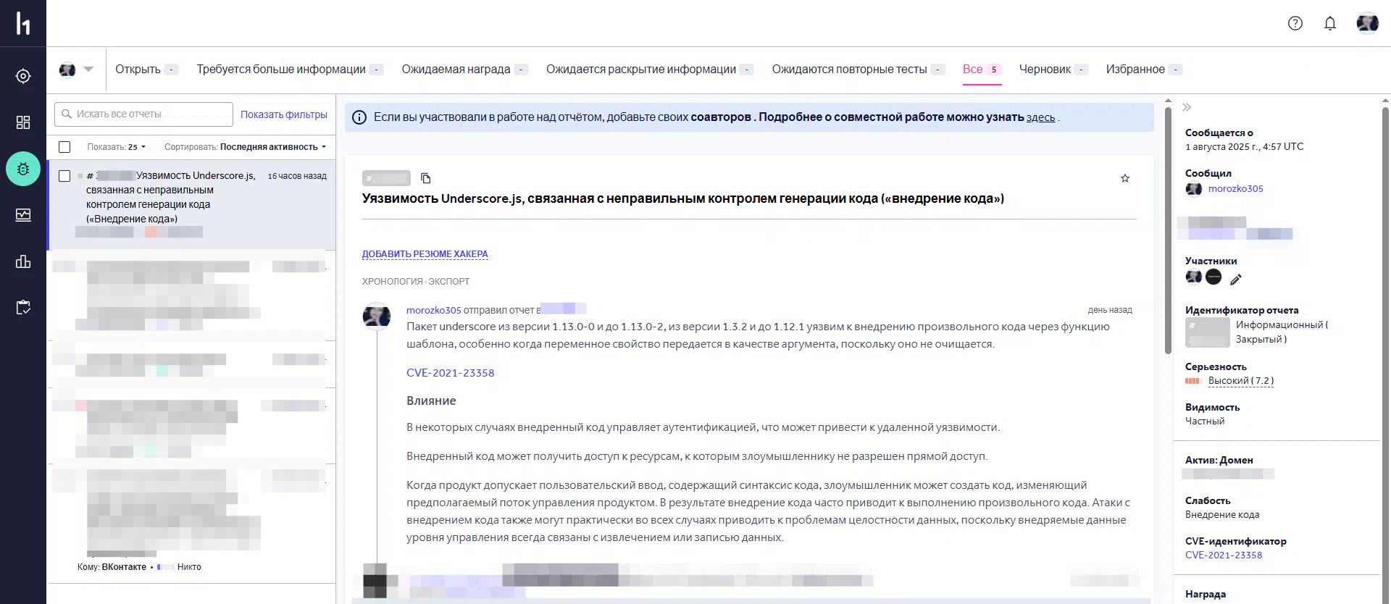Click the dark round participant avatar
Image resolution: width=1391 pixels, height=604 pixels.
click(x=1214, y=277)
